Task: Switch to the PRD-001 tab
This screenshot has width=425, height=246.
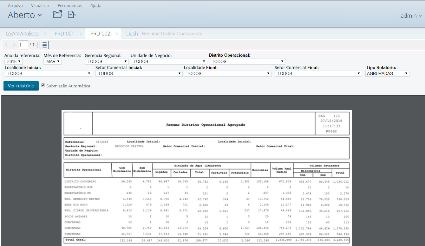Action: [64, 34]
